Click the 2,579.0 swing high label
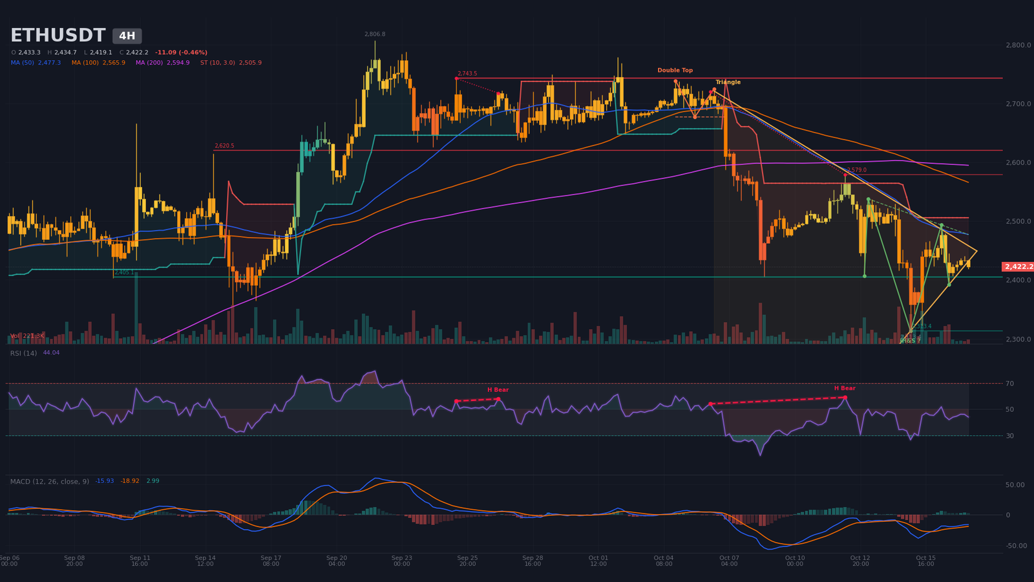1034x582 pixels. [856, 170]
